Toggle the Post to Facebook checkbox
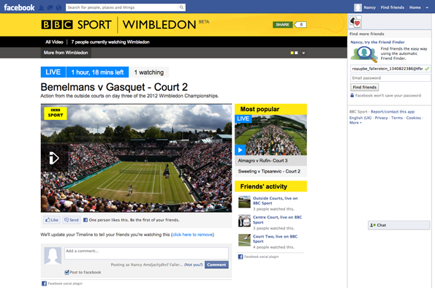Viewport: 435px width, 288px height. click(67, 272)
